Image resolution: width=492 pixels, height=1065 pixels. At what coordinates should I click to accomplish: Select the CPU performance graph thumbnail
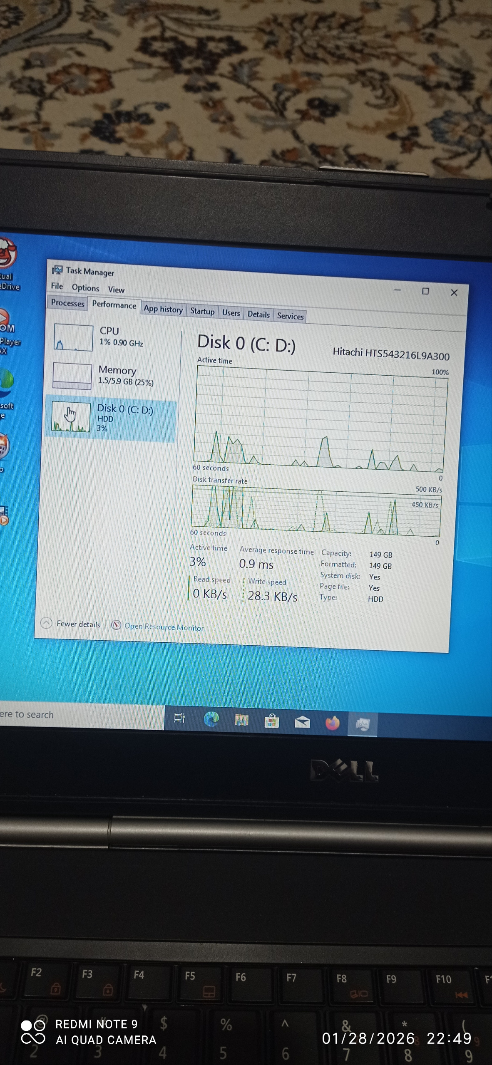73,337
